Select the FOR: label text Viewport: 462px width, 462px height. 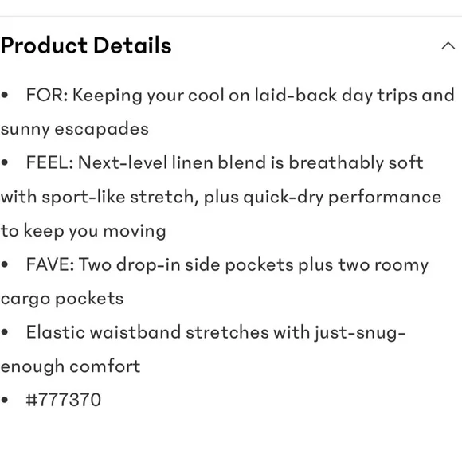(47, 95)
